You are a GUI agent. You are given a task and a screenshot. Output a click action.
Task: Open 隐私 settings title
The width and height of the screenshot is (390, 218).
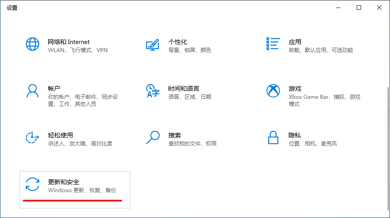(295, 135)
